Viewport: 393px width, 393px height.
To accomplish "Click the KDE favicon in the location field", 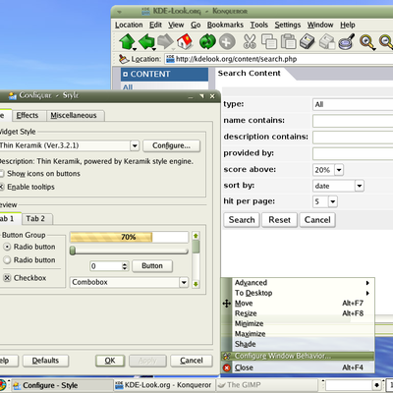I will (170, 59).
